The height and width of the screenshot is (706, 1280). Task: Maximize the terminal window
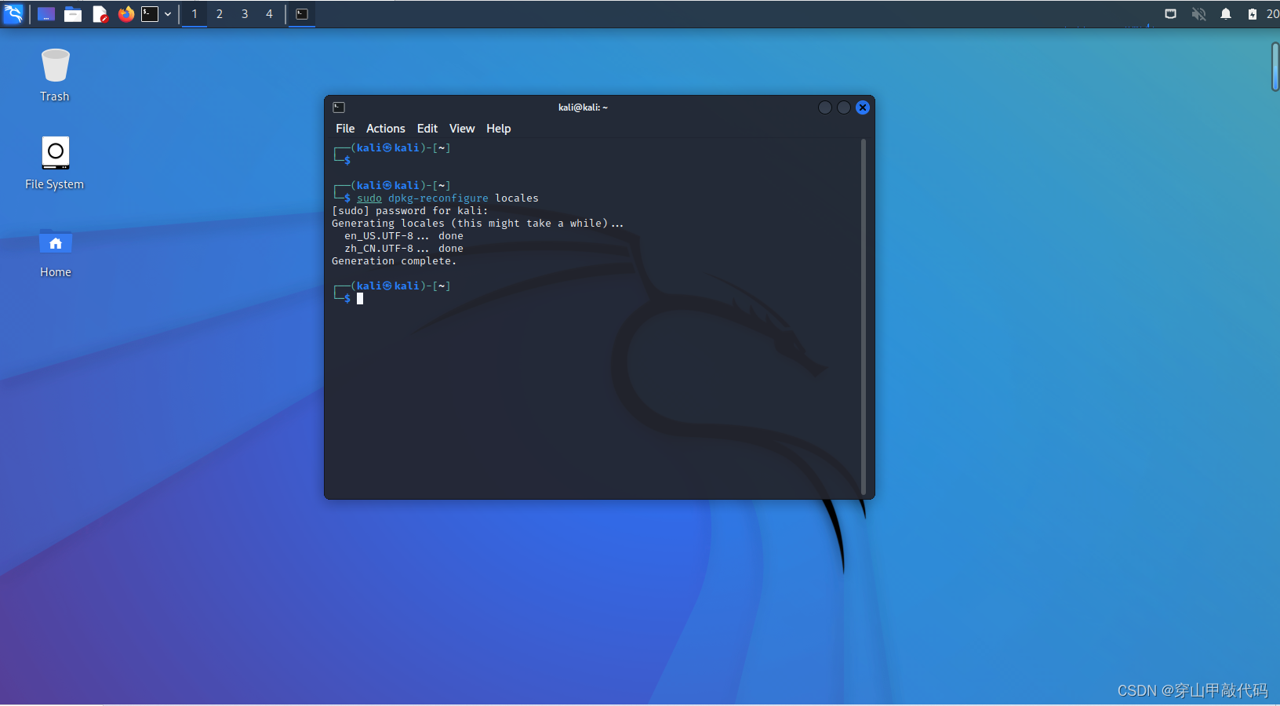(x=844, y=107)
